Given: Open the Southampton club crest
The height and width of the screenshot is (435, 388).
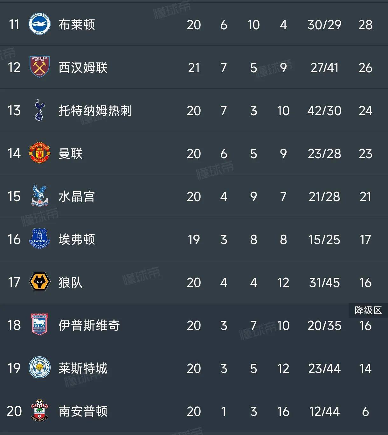Looking at the screenshot, I should point(39,410).
